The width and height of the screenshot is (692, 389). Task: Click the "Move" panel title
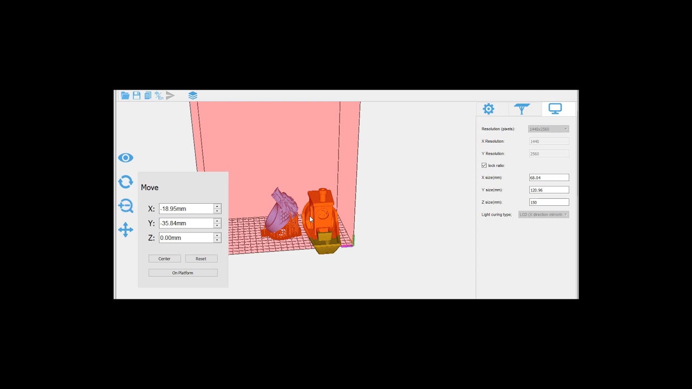pos(150,187)
